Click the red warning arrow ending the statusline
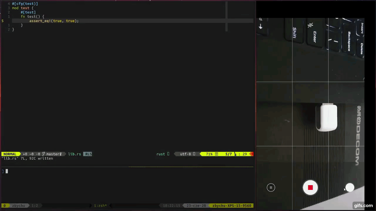The height and width of the screenshot is (211, 376). pyautogui.click(x=251, y=154)
